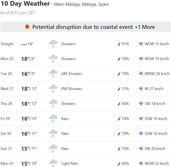Click the Mon 01 Light Rain icon

(x=53, y=163)
